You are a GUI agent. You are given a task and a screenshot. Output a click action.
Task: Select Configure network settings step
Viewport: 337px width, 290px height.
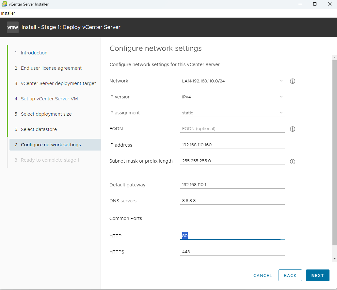pyautogui.click(x=55, y=145)
